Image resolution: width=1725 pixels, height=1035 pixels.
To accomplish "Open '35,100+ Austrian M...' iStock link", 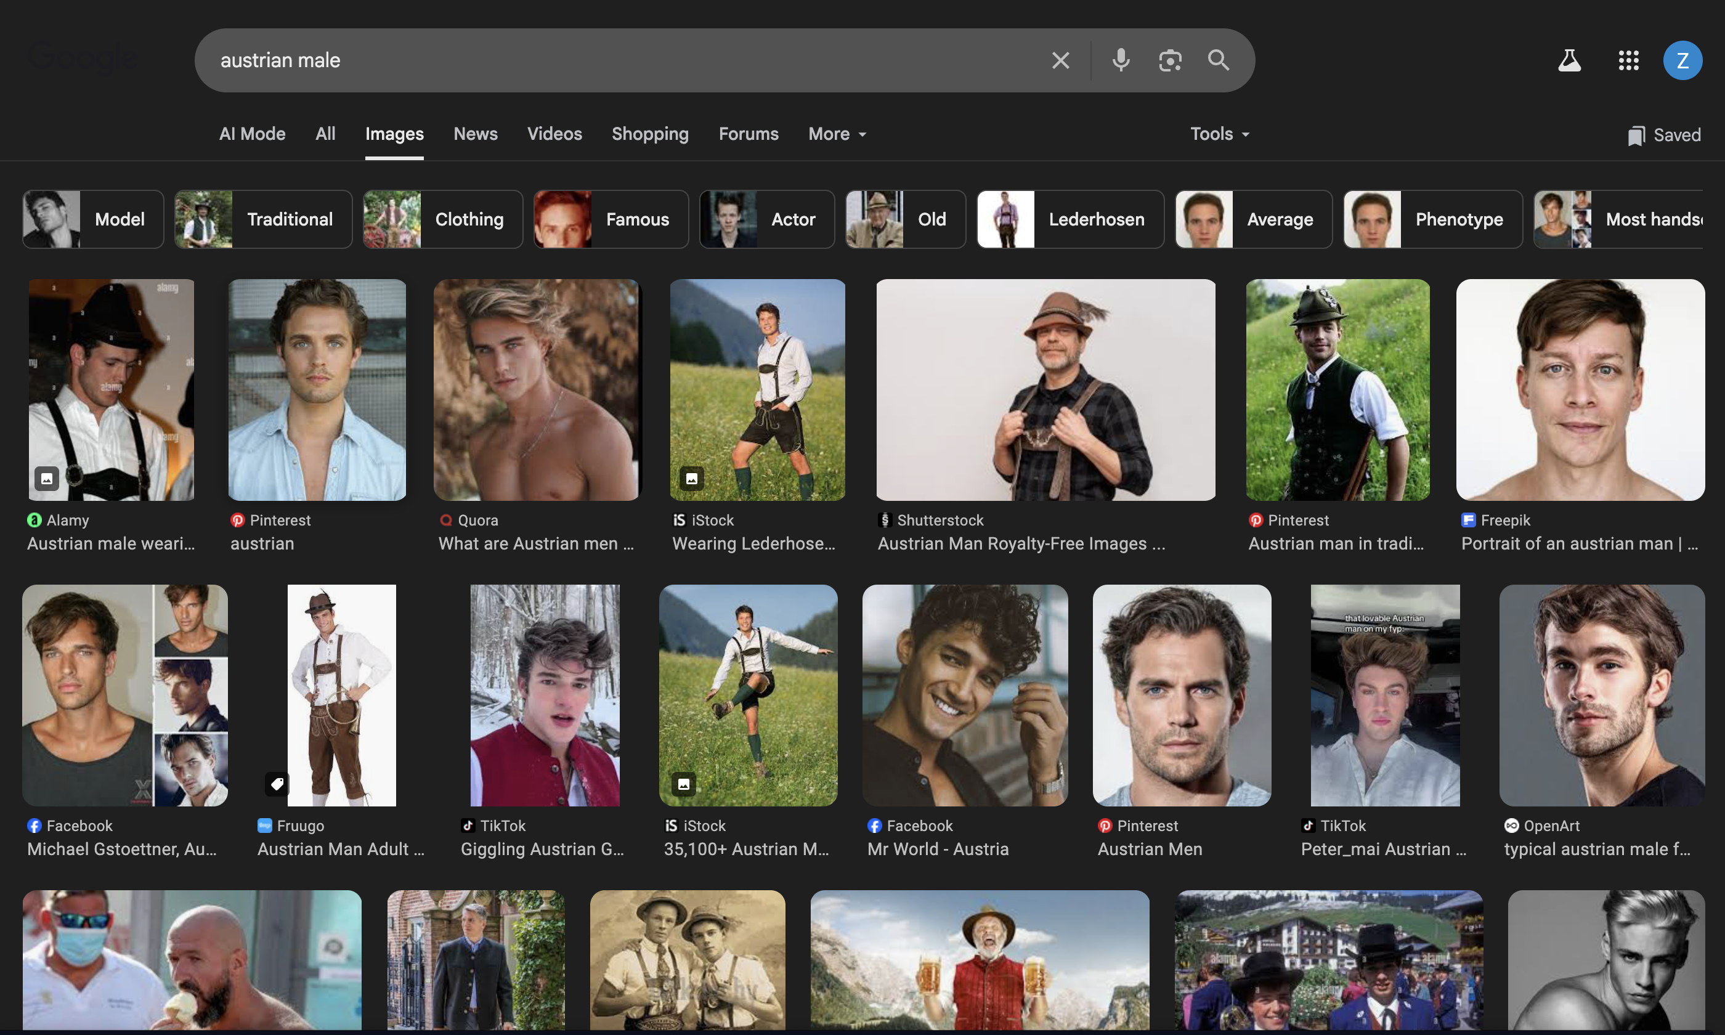I will click(746, 849).
